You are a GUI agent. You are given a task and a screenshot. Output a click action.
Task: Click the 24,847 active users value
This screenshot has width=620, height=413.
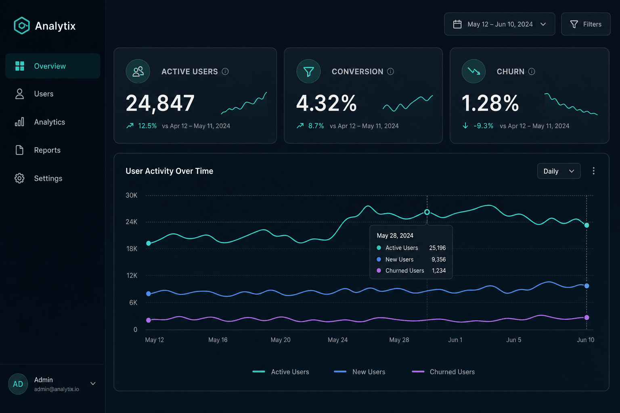pyautogui.click(x=160, y=103)
